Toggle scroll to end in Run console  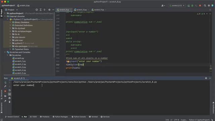(x=9, y=94)
